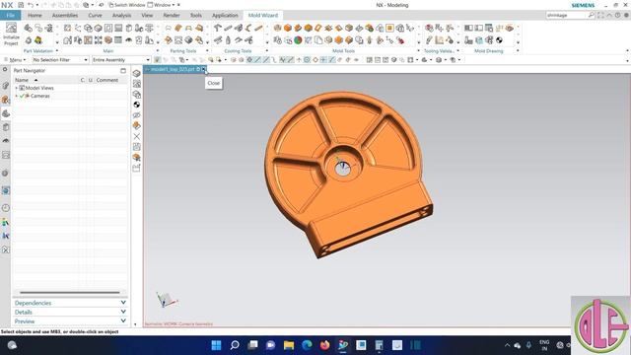631x355 pixels.
Task: Click the Switch Window button
Action: coord(127,5)
